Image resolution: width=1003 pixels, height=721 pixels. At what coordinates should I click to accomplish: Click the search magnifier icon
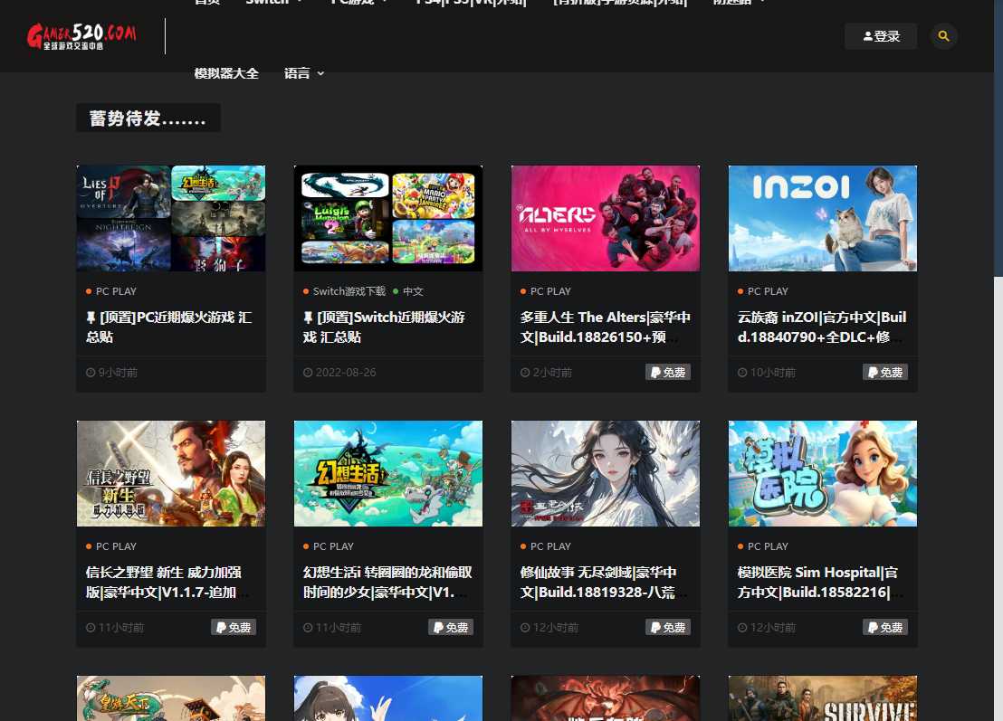(x=944, y=36)
